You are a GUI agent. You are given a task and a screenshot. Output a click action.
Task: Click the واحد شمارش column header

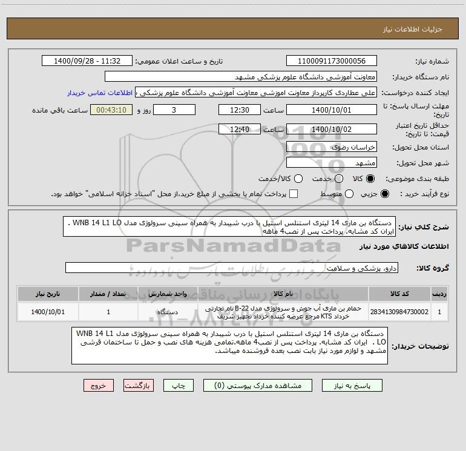tap(168, 294)
